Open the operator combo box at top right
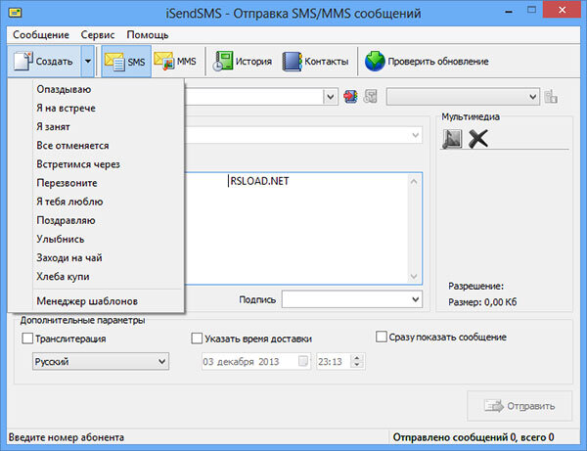The width and height of the screenshot is (587, 451). [x=463, y=97]
